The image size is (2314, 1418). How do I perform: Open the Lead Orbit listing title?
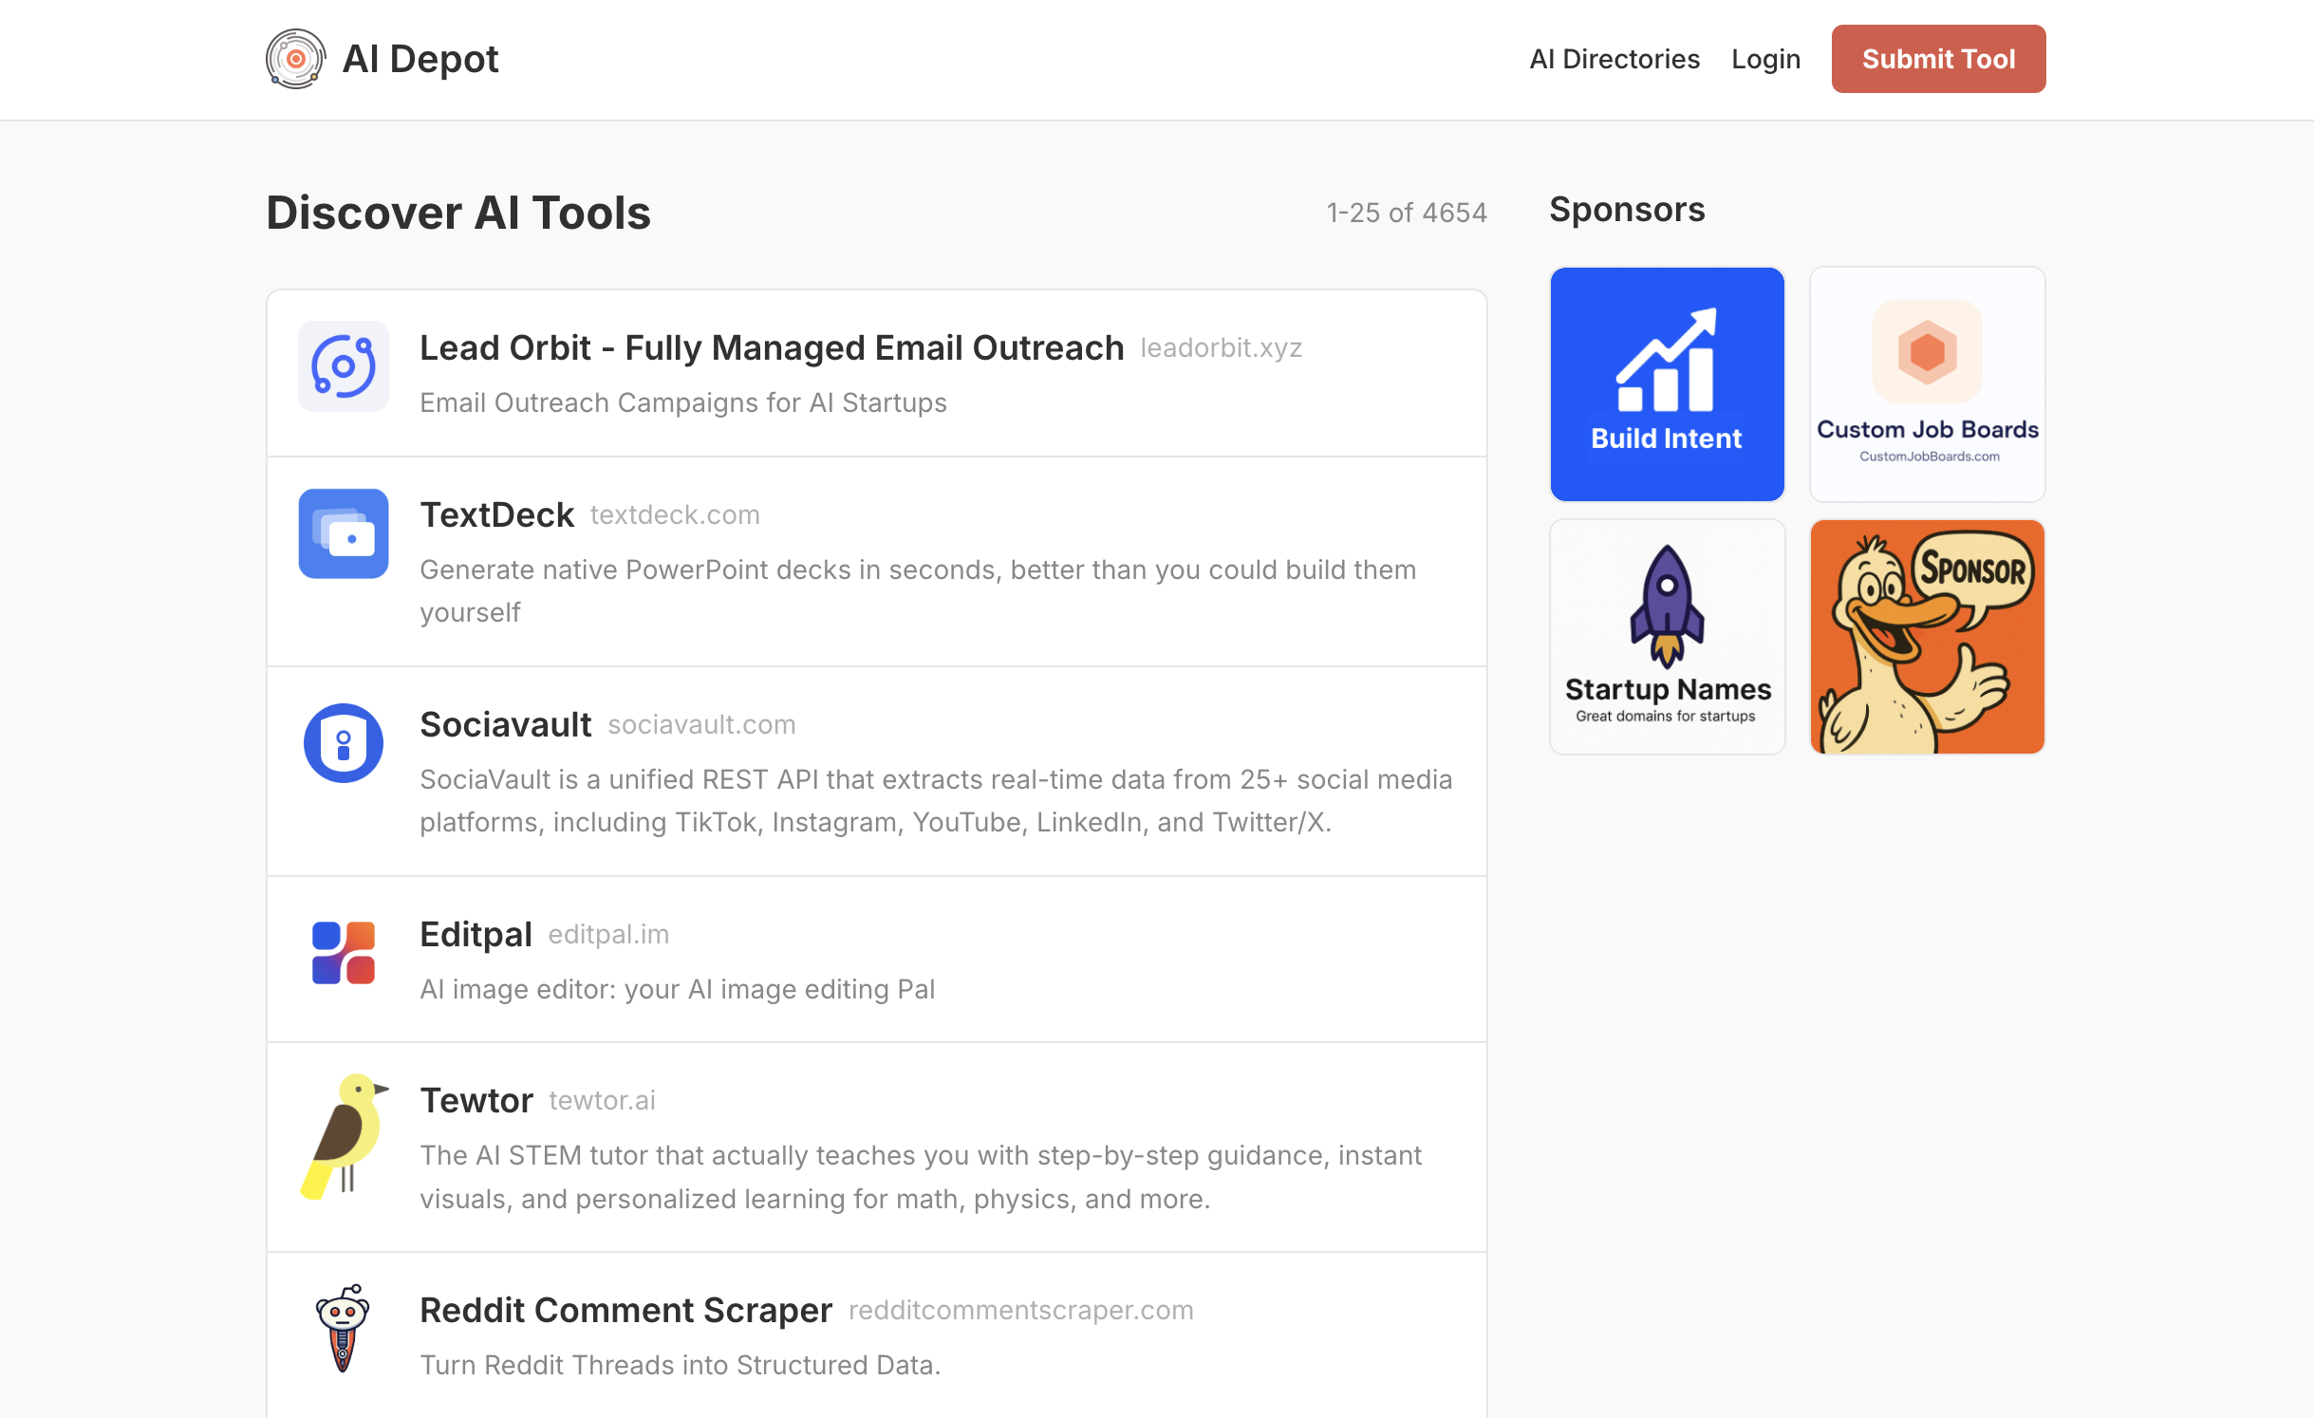tap(771, 348)
